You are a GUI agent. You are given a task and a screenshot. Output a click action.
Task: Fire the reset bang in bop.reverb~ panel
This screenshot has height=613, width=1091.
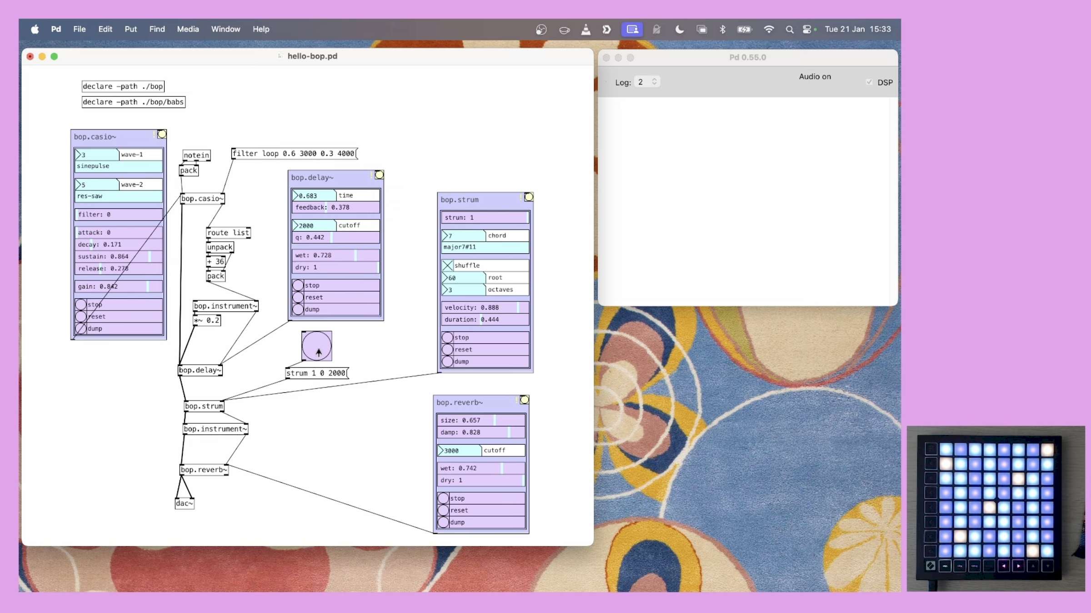(443, 510)
